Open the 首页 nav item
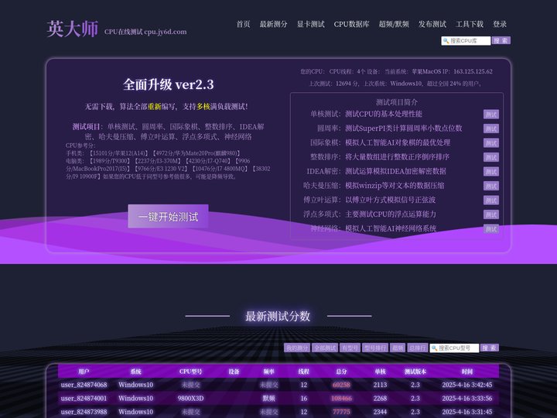This screenshot has height=418, width=557. [244, 24]
